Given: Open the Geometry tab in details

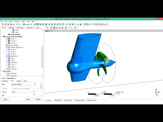Looking at the screenshot, I should coord(5,81).
